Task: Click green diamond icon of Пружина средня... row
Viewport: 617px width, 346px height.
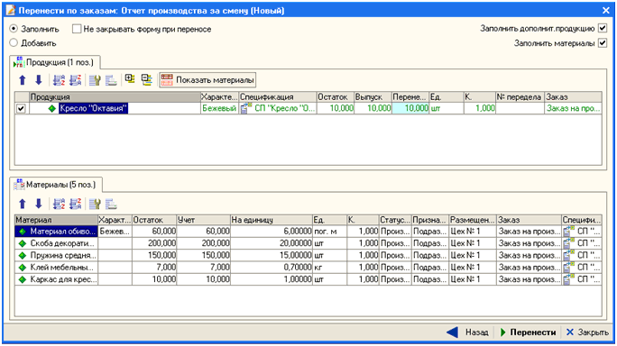Action: pyautogui.click(x=23, y=256)
